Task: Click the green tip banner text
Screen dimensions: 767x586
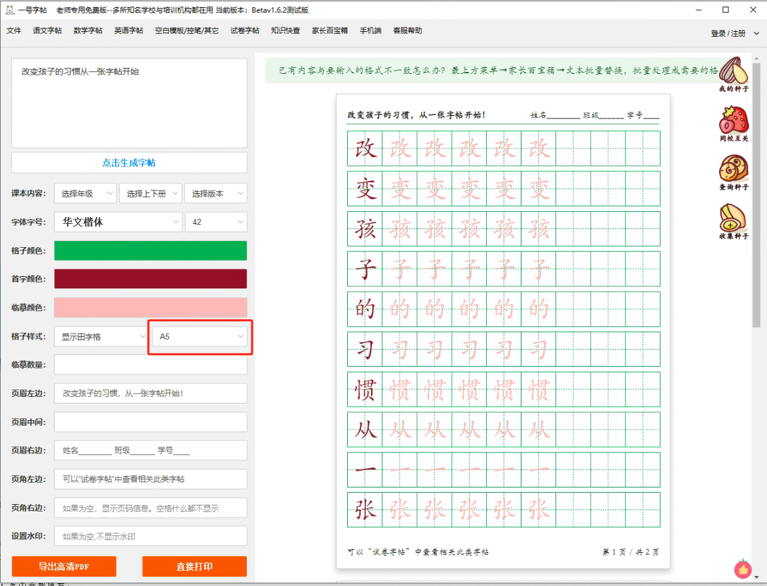Action: (498, 71)
